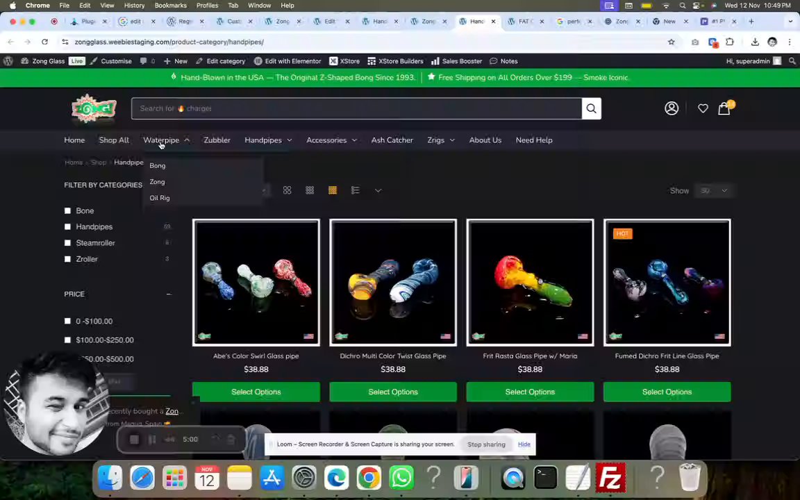Click the browser address bar URL
The width and height of the screenshot is (800, 500).
coord(169,42)
